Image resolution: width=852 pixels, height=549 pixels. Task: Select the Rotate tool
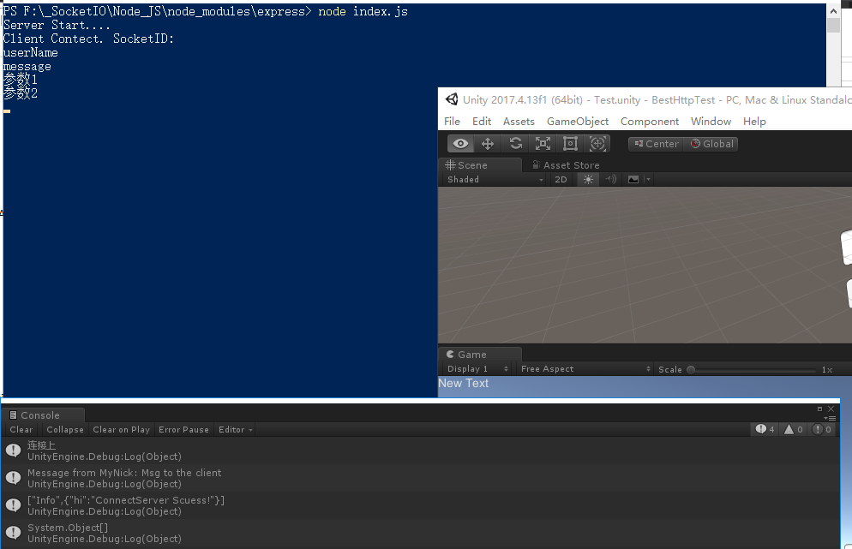(x=515, y=143)
